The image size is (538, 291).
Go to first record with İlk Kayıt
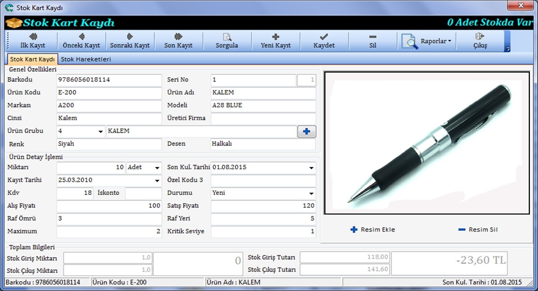(x=33, y=41)
